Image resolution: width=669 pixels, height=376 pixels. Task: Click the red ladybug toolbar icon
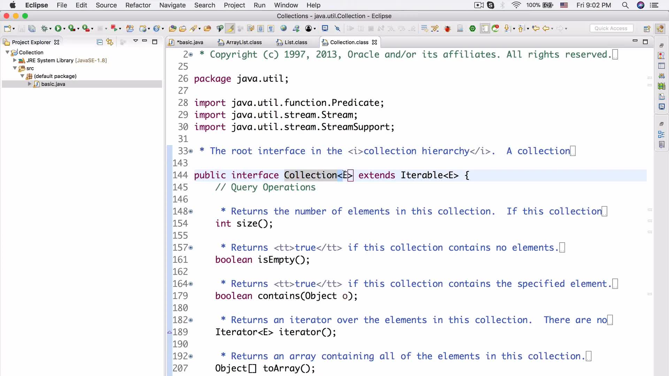coord(448,29)
